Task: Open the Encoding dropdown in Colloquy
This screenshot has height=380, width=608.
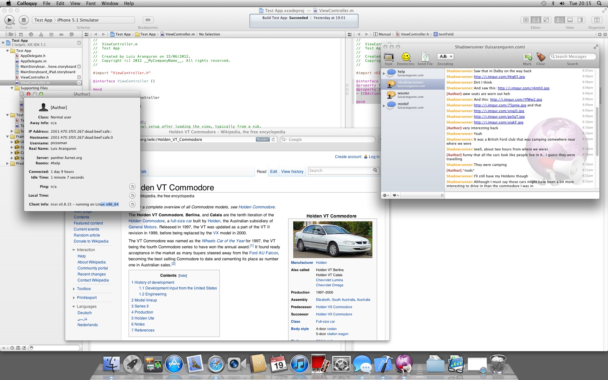Action: 446,56
